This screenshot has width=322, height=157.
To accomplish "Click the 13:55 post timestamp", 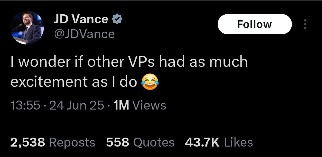I will pos(25,105).
